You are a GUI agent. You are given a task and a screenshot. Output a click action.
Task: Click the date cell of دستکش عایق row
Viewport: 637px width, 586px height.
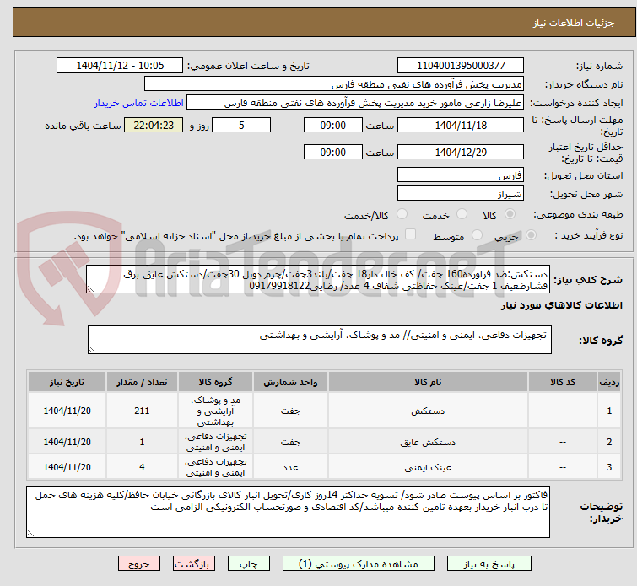click(67, 442)
